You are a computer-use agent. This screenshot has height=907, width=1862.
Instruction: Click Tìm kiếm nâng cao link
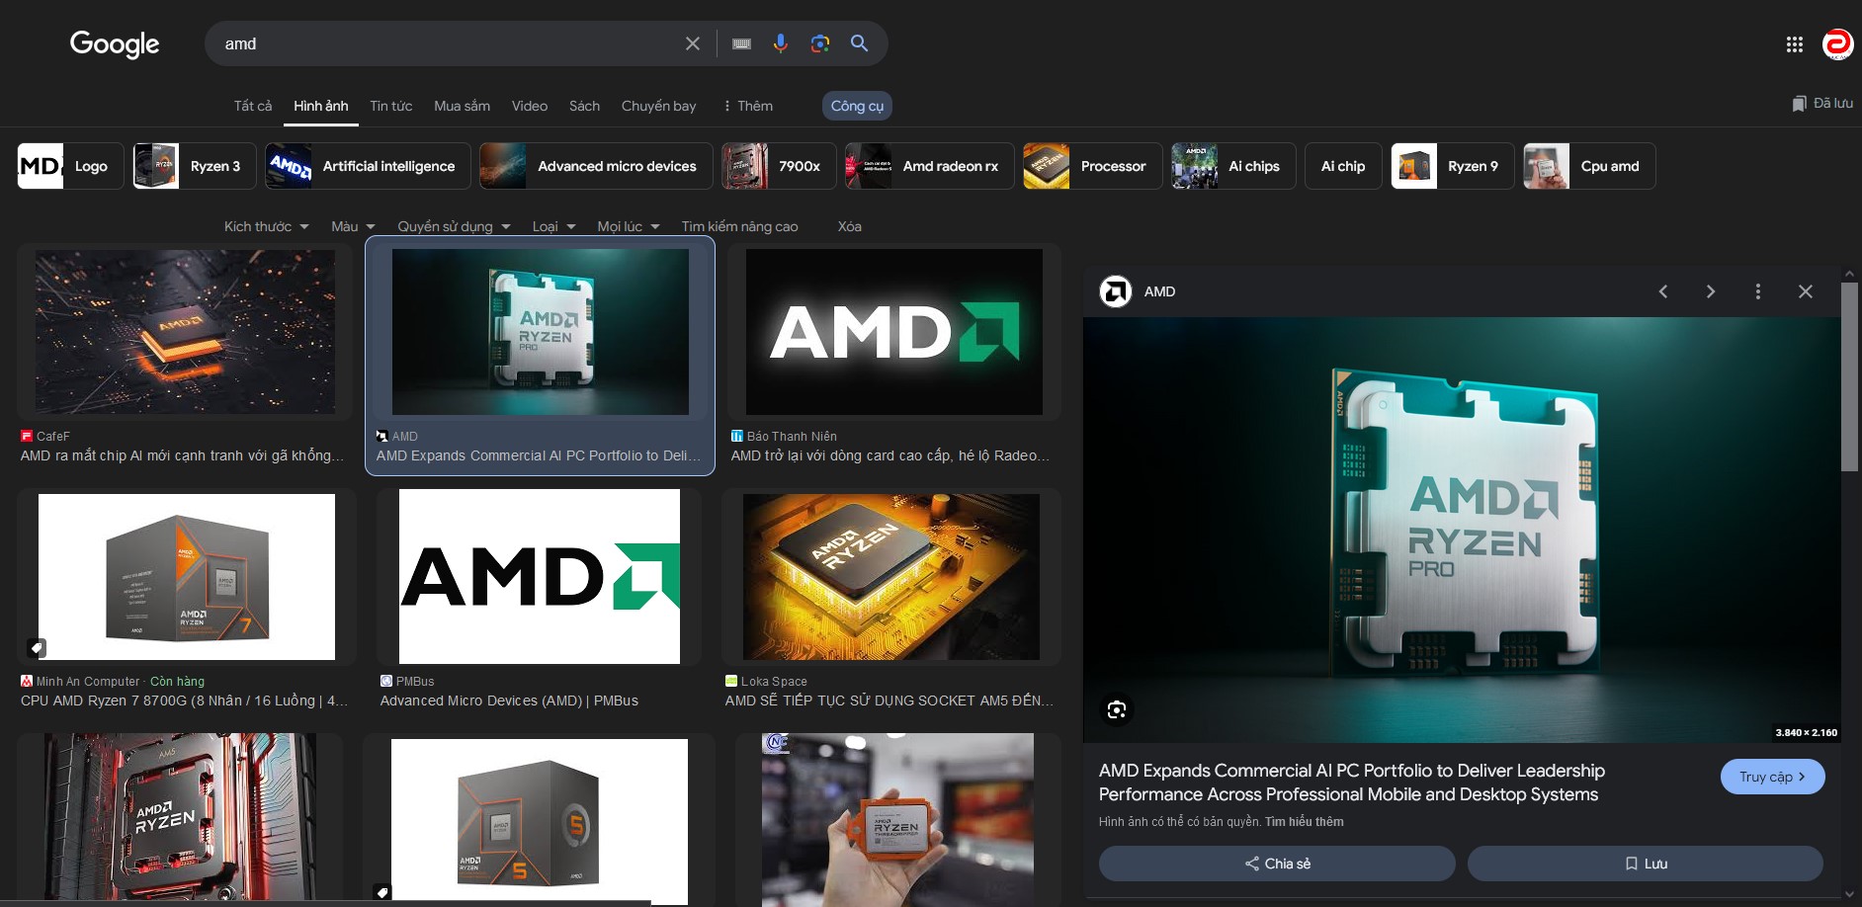pos(739,226)
